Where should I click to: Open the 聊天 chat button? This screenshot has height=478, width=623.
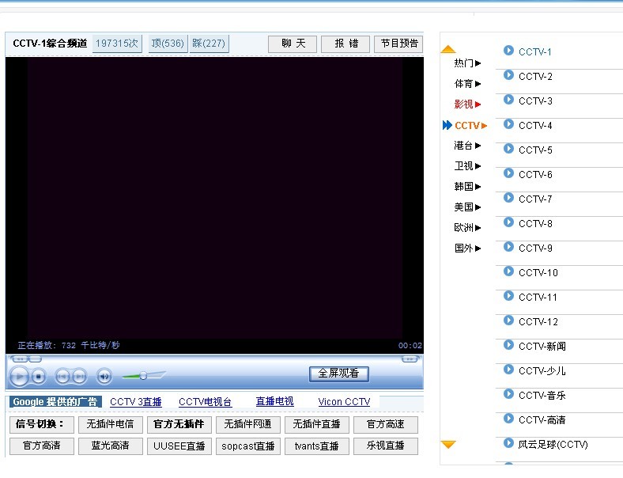293,44
